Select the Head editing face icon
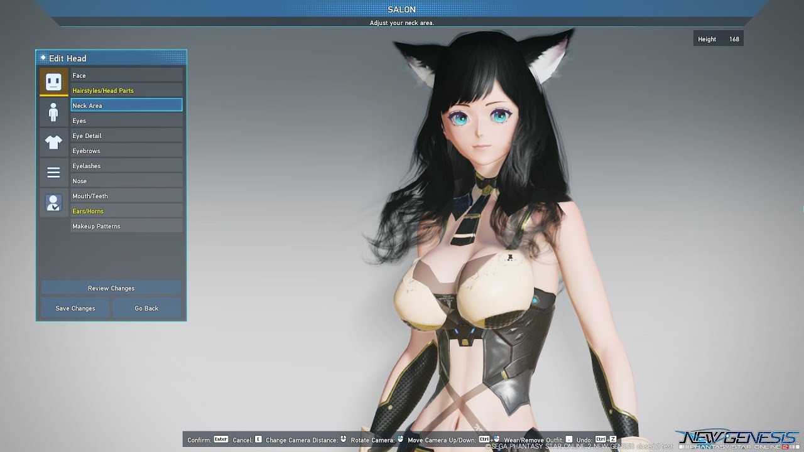 pyautogui.click(x=53, y=82)
